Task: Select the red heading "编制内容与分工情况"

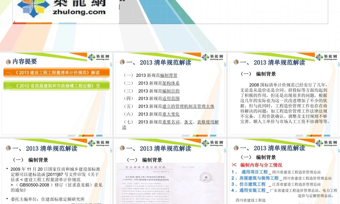Action: (261, 165)
